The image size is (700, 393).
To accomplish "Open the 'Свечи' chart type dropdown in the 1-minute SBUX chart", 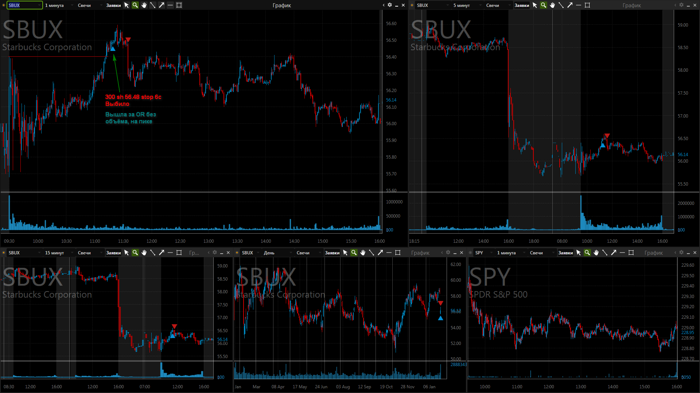I will tap(90, 5).
